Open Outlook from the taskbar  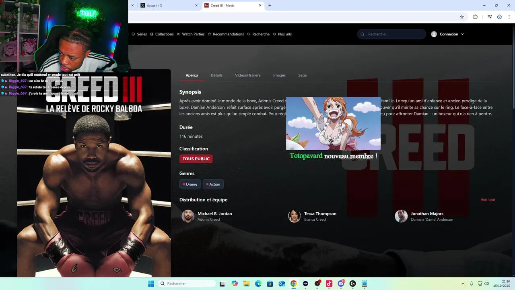[282, 284]
